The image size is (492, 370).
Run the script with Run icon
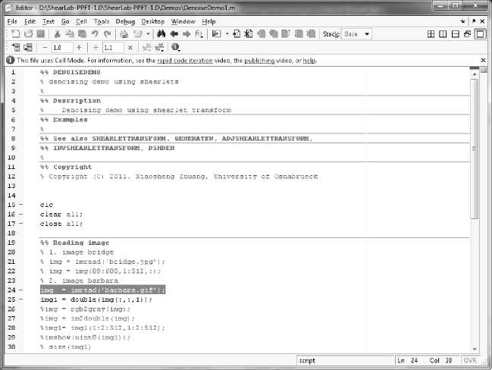216,33
